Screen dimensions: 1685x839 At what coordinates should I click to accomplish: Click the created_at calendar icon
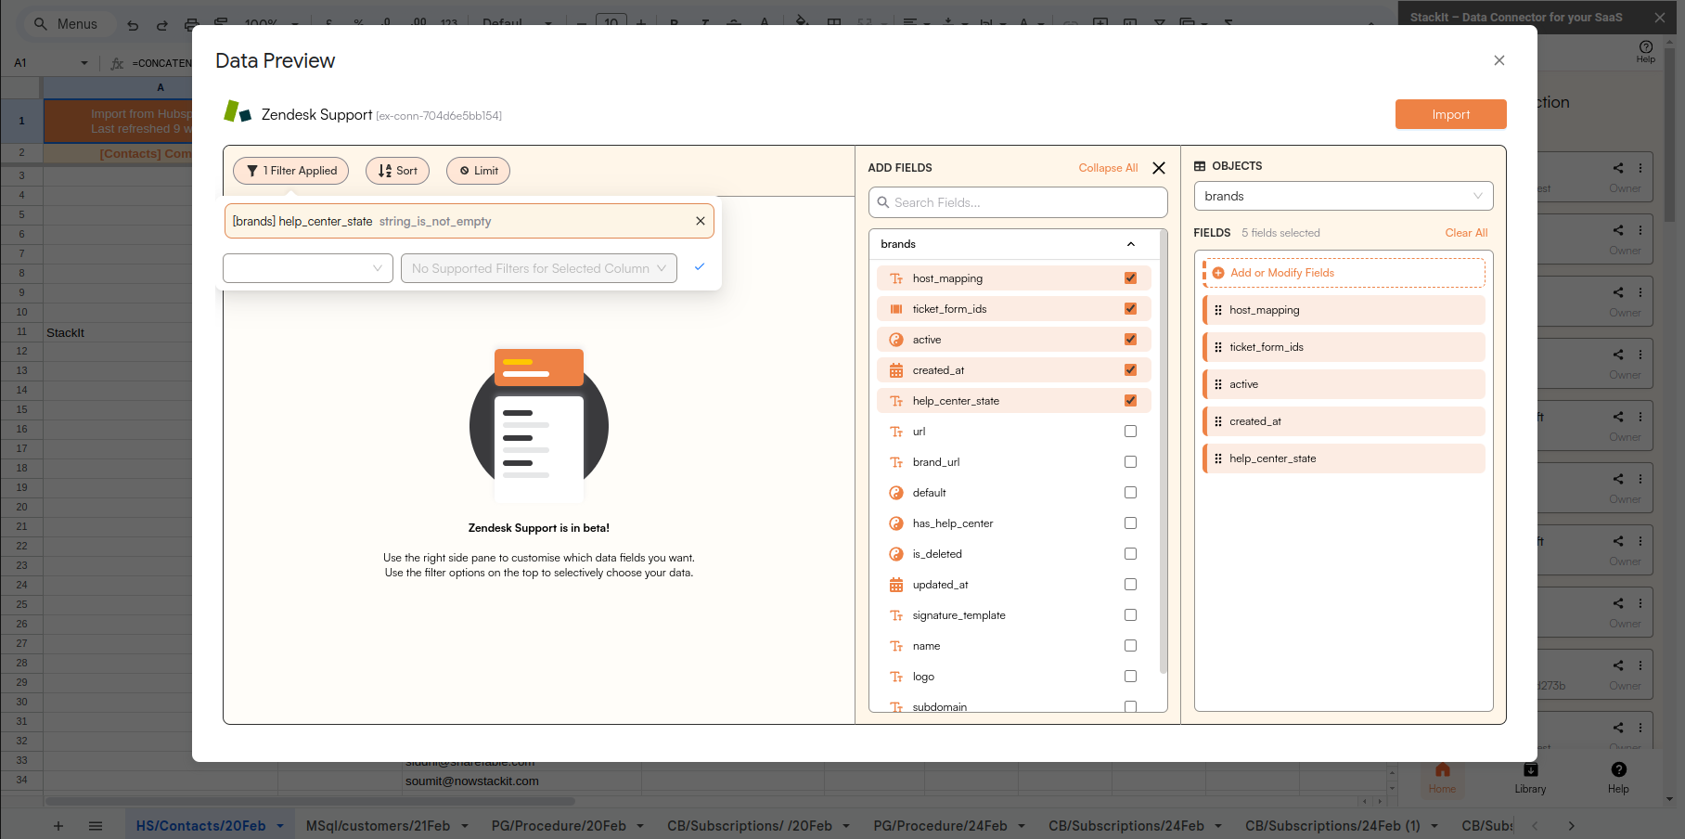pos(896,370)
